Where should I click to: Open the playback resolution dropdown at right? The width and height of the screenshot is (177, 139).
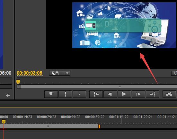[174, 73]
